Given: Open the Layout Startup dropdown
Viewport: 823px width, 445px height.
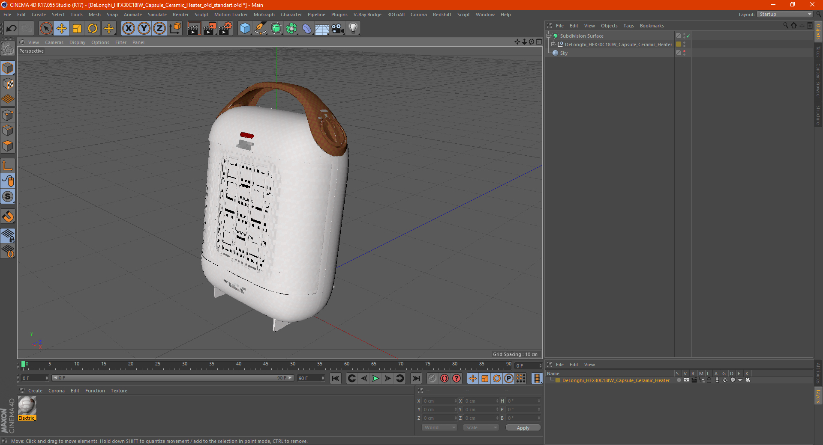Looking at the screenshot, I should (x=785, y=14).
